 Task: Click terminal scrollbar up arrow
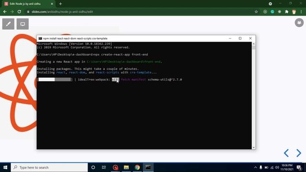click(x=253, y=44)
